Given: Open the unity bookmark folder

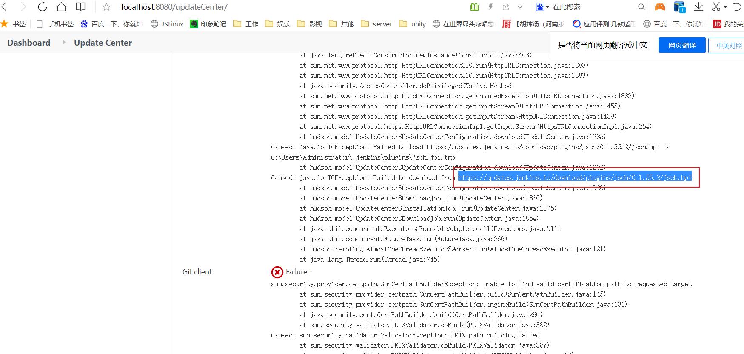Looking at the screenshot, I should (x=413, y=24).
